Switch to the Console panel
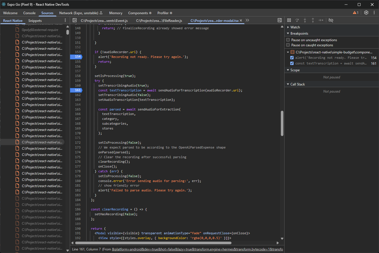379x253 pixels. pyautogui.click(x=29, y=13)
